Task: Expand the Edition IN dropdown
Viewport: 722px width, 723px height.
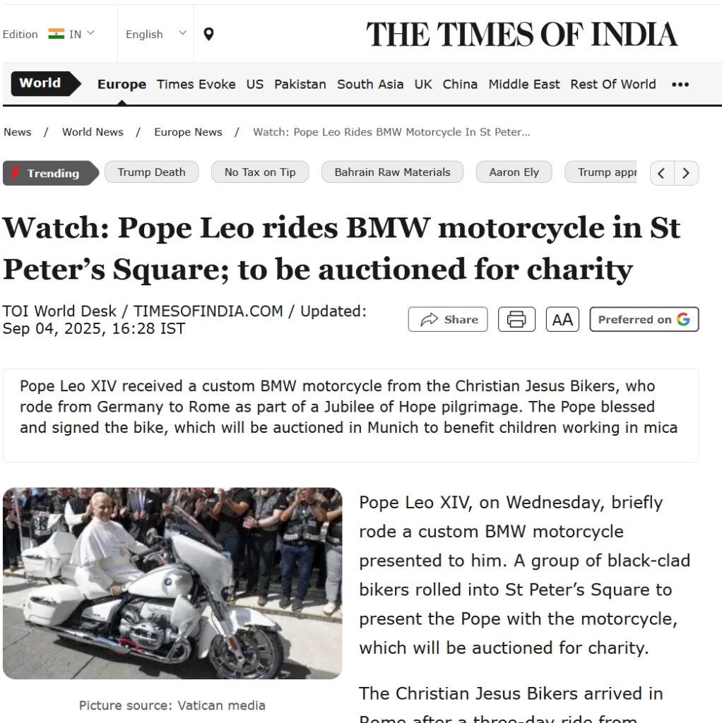Action: point(71,34)
